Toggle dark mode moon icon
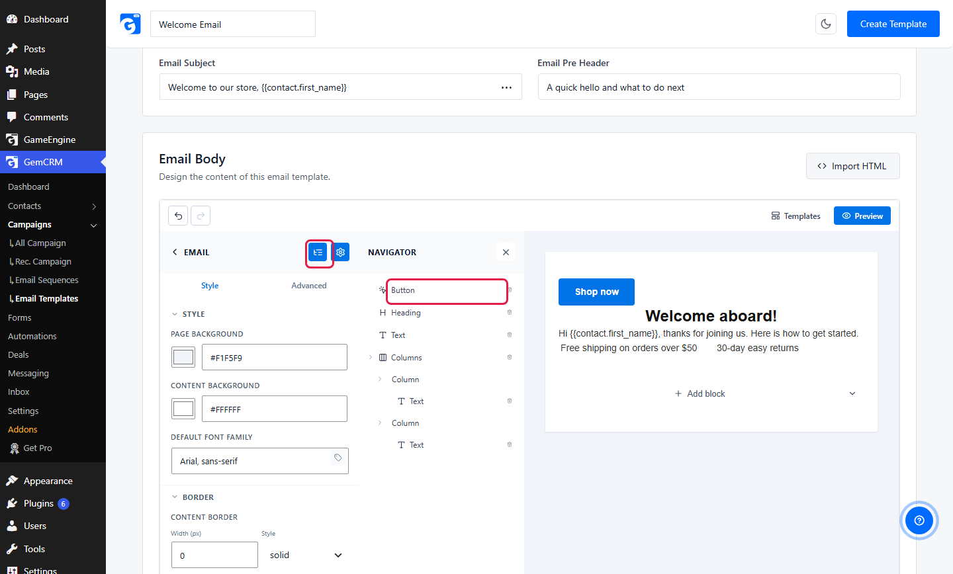 tap(826, 24)
